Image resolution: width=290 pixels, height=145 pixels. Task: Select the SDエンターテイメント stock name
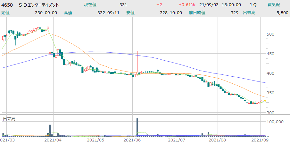coord(41,5)
